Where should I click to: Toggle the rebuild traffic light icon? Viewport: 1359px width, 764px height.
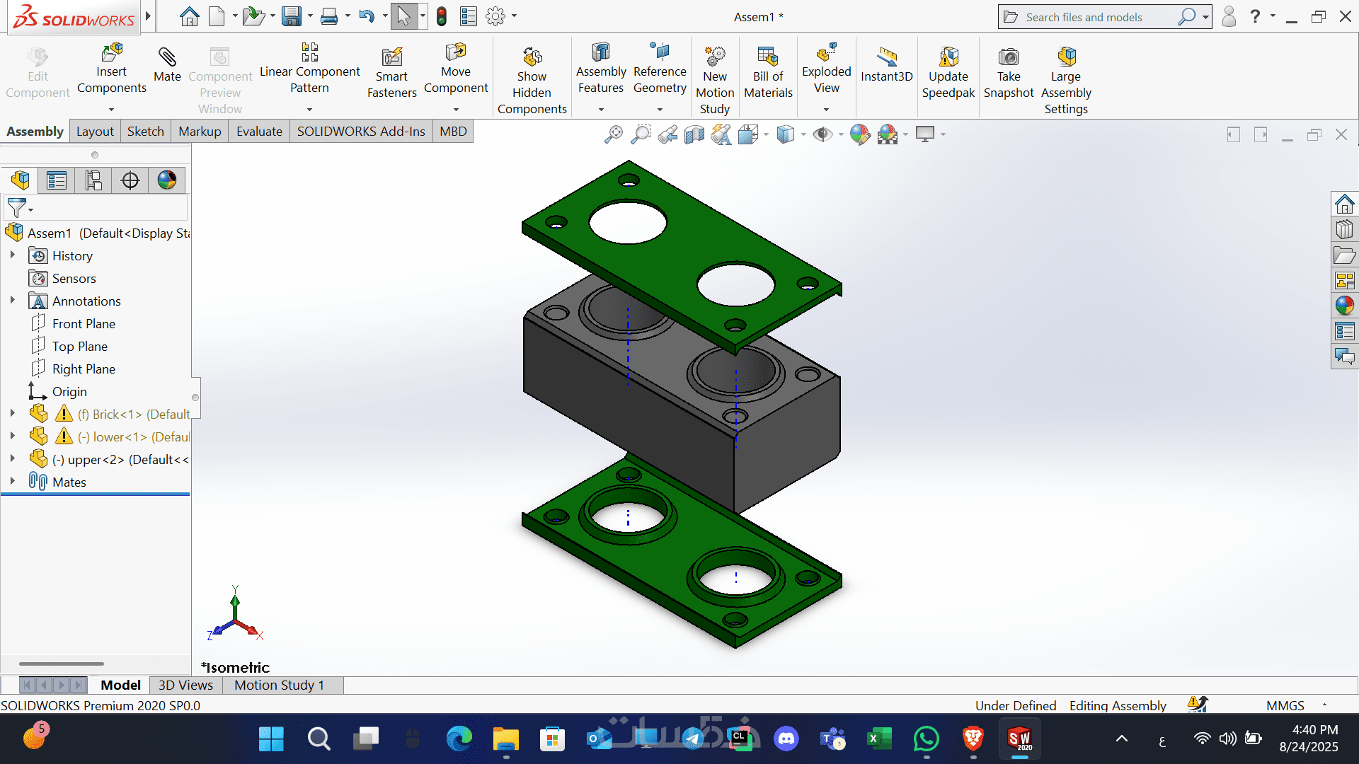(x=442, y=16)
